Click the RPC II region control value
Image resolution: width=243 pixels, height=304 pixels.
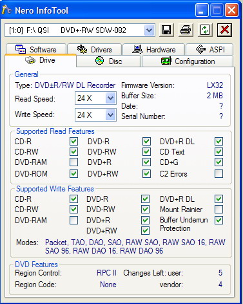point(106,273)
